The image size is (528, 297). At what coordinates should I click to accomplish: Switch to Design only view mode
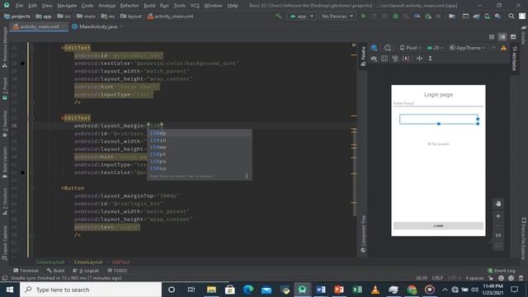click(x=513, y=36)
